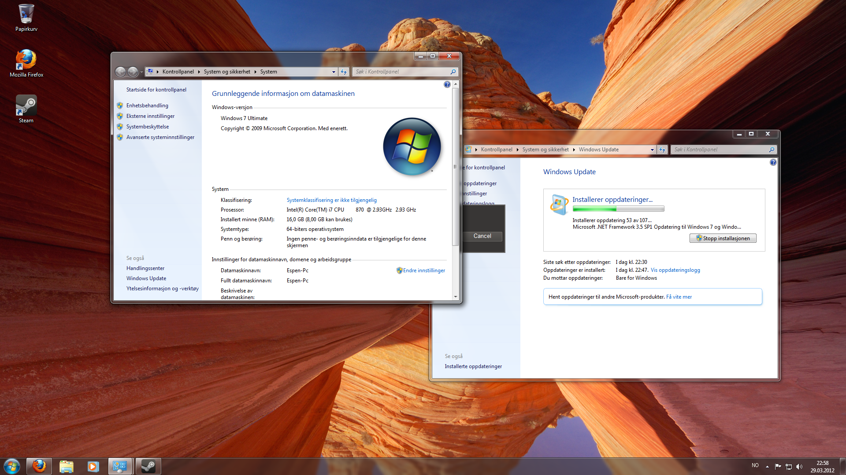This screenshot has height=475, width=846.
Task: Open address history dropdown in System window
Action: click(x=334, y=72)
